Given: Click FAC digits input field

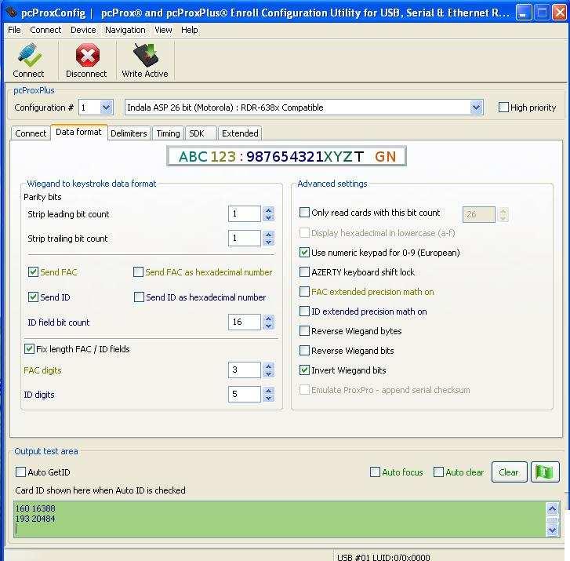Looking at the screenshot, I should click(245, 370).
